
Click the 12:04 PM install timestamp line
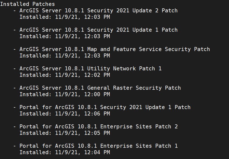coord(65,152)
